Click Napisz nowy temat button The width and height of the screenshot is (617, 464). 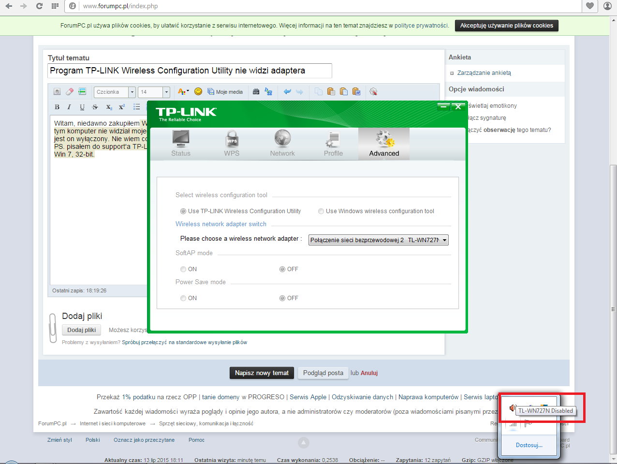pos(262,373)
